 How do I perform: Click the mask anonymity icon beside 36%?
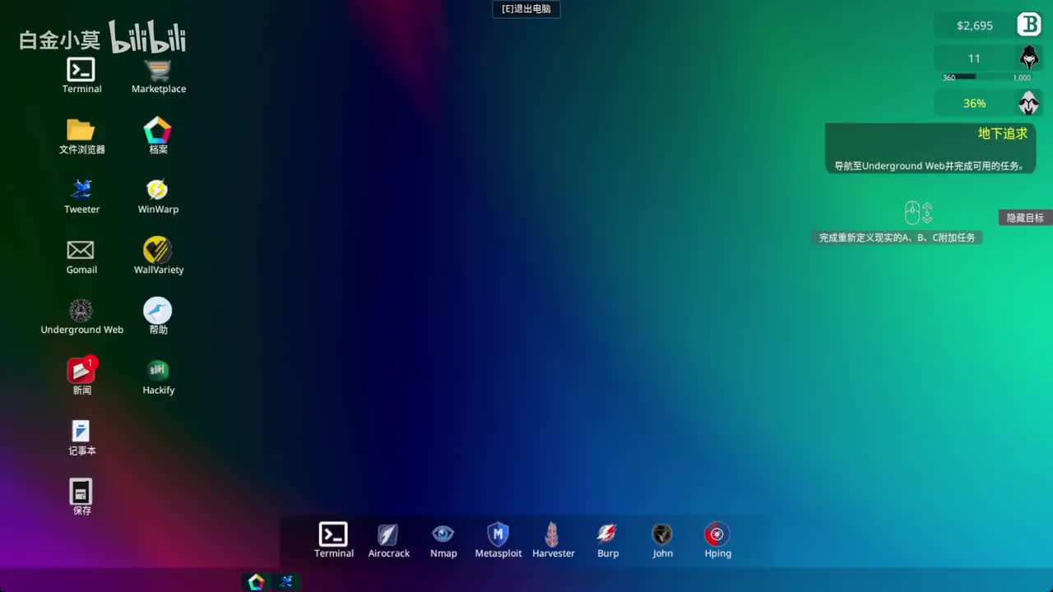(x=1029, y=104)
